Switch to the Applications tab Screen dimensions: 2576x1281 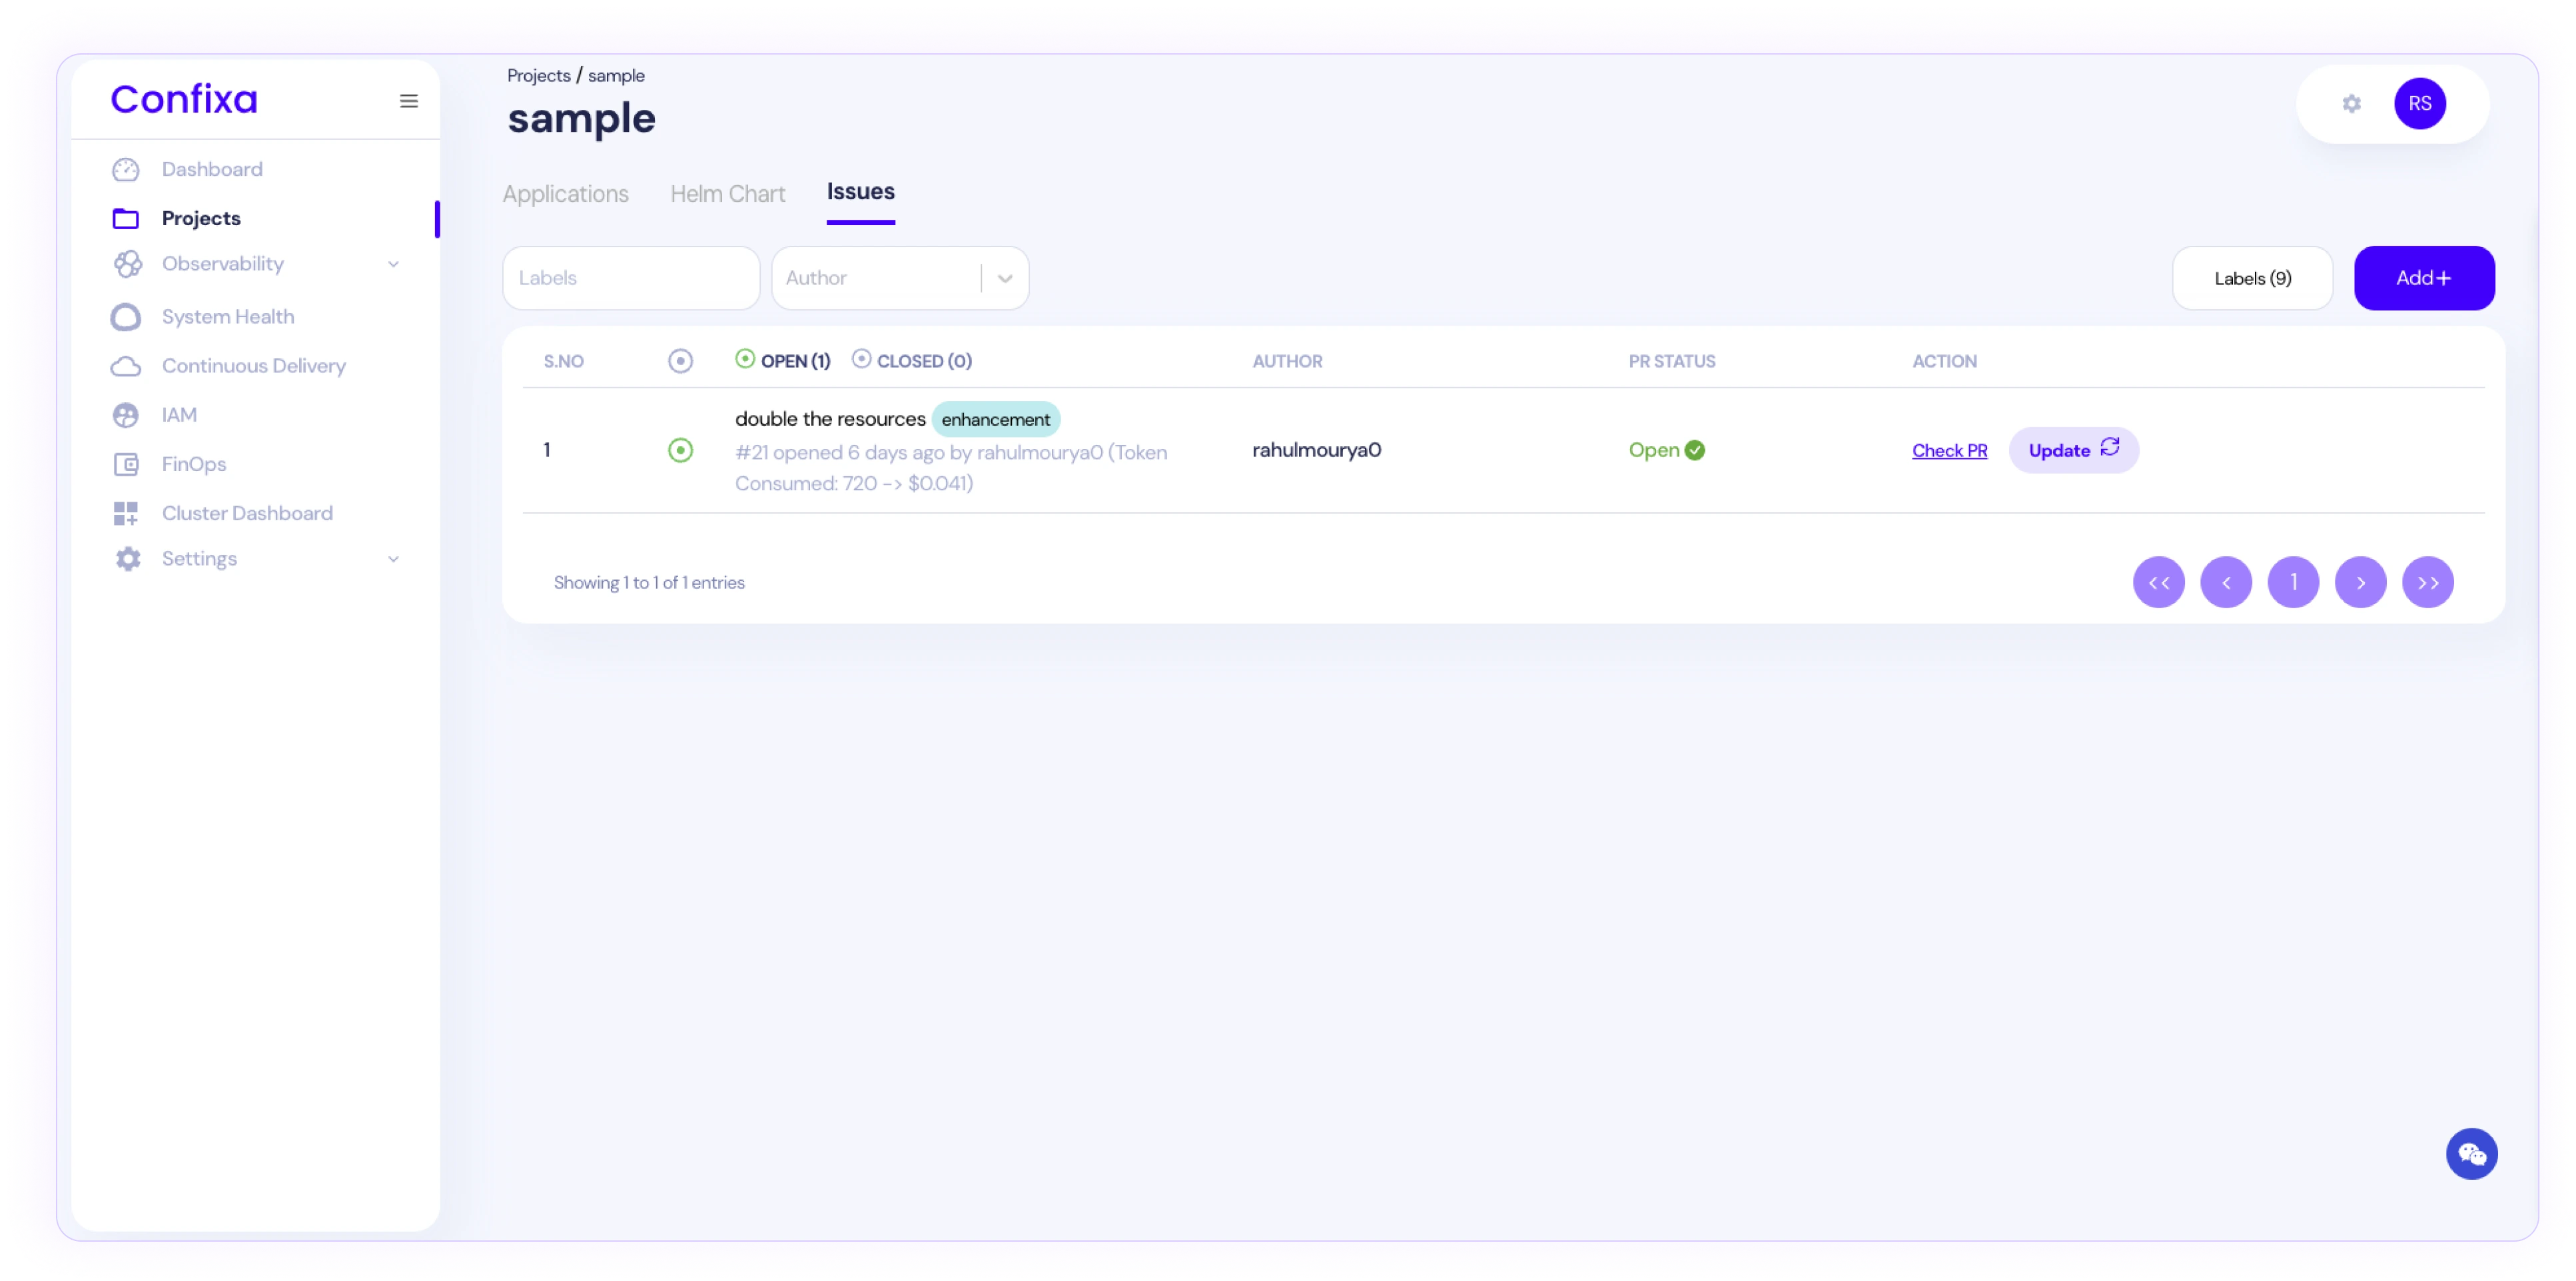[565, 194]
